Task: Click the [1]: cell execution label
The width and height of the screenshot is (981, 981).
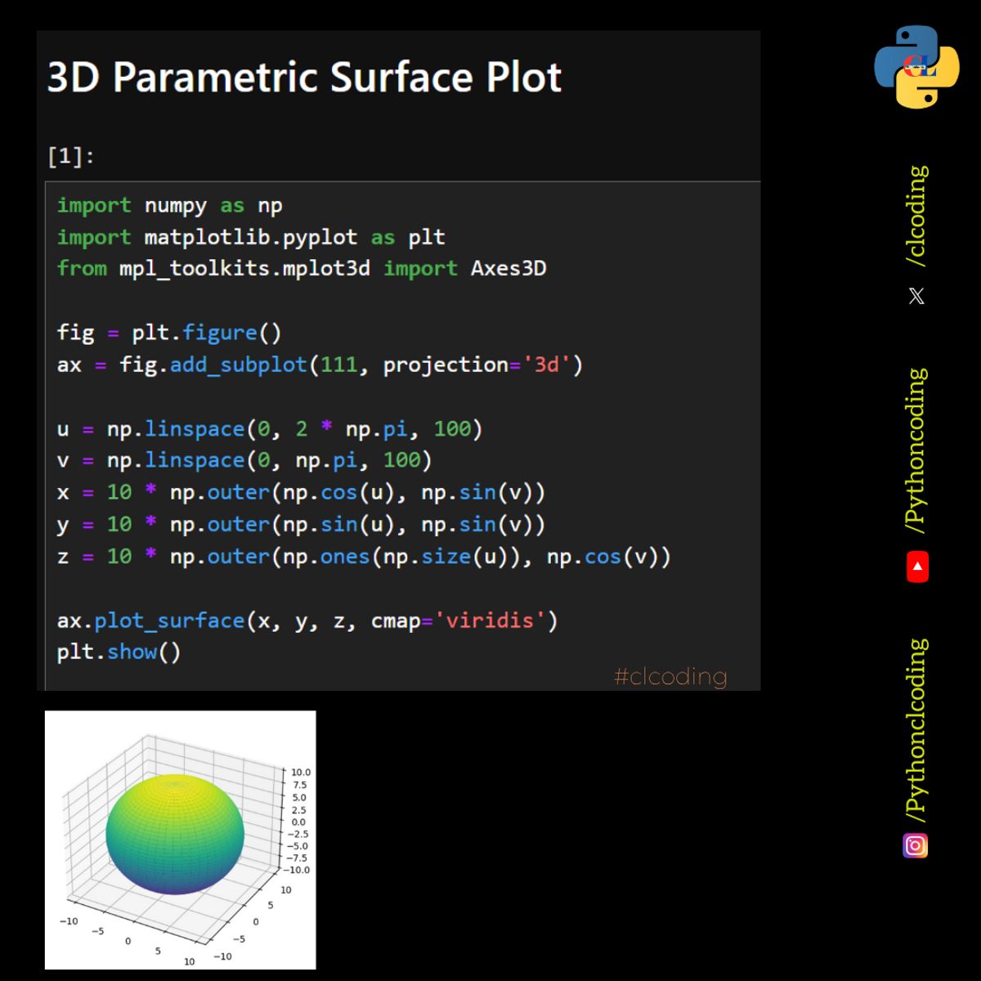Action: pyautogui.click(x=69, y=155)
